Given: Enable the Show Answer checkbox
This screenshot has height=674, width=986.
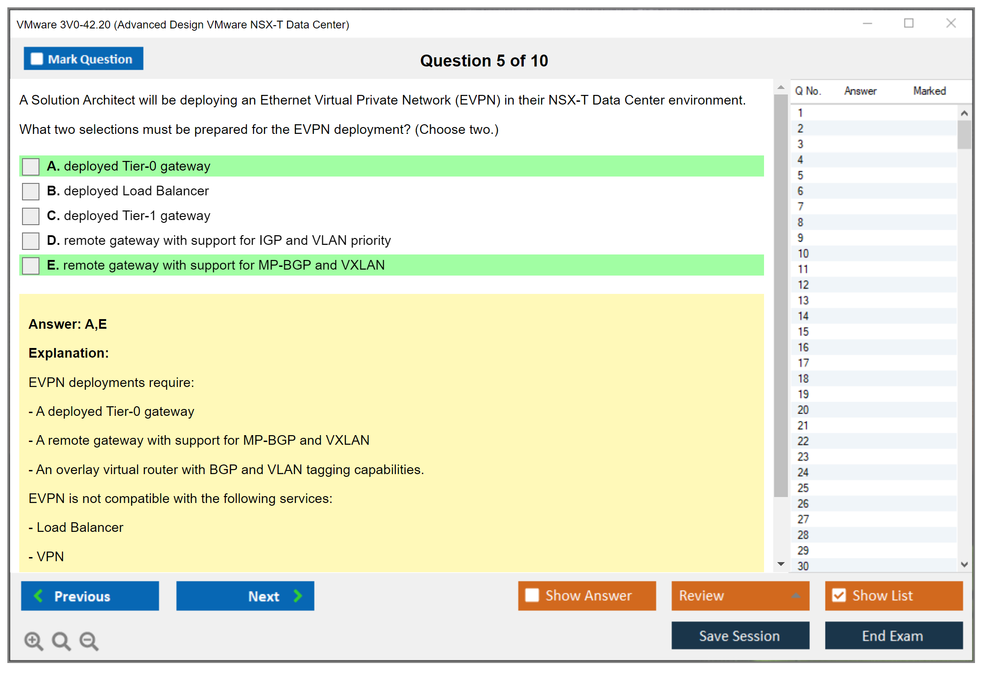Looking at the screenshot, I should (532, 595).
